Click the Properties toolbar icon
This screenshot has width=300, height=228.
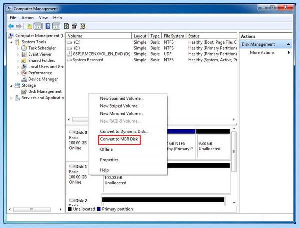pos(74,26)
